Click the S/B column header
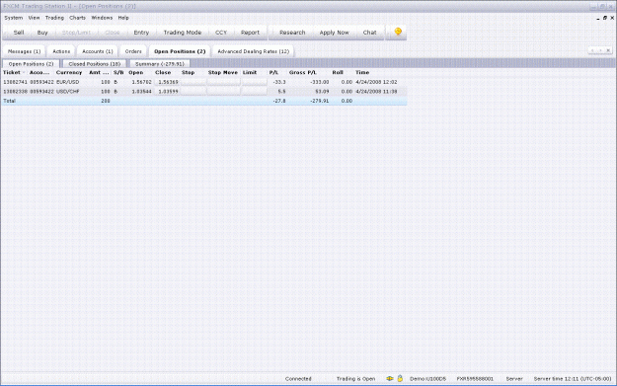Viewport: 617px width, 386px height. [x=118, y=73]
